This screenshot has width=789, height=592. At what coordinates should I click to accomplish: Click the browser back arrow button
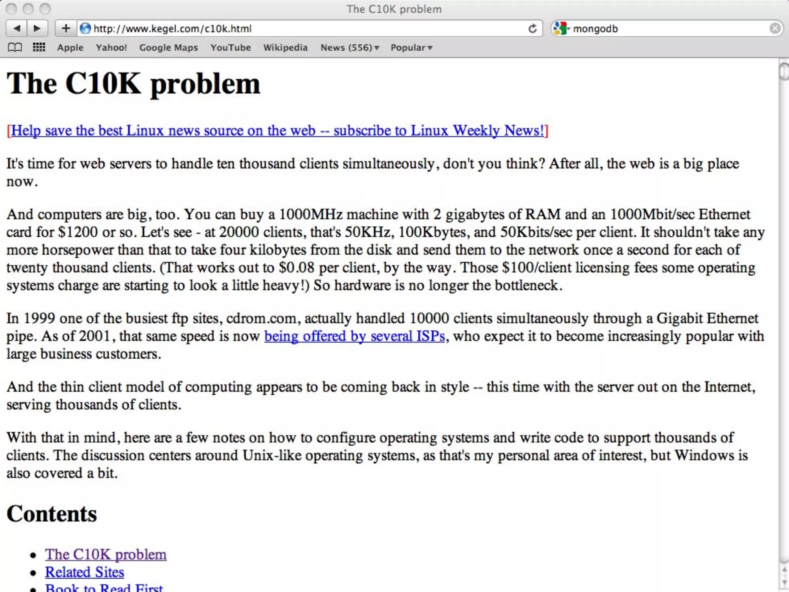tap(17, 29)
